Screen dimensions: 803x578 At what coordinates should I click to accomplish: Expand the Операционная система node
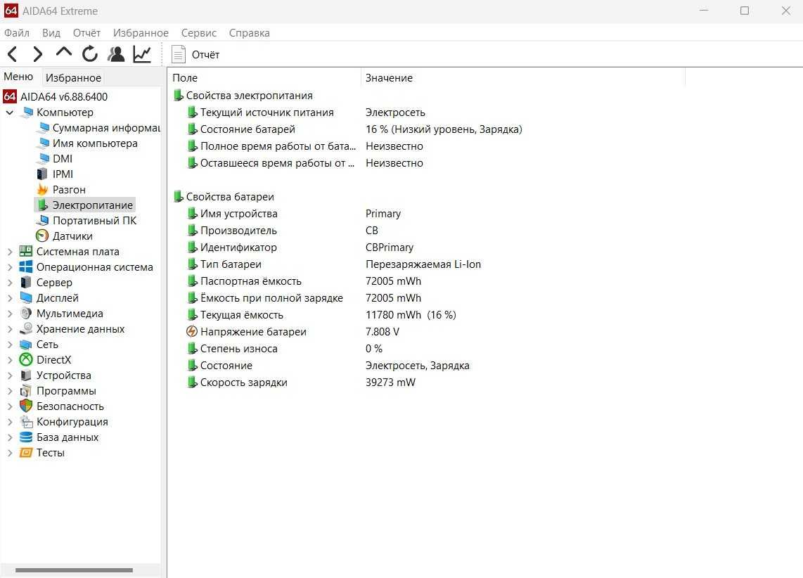coord(10,267)
